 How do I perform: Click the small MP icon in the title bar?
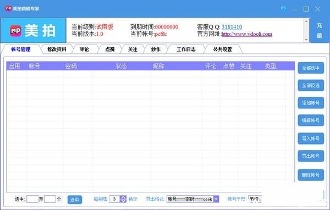pos(8,8)
